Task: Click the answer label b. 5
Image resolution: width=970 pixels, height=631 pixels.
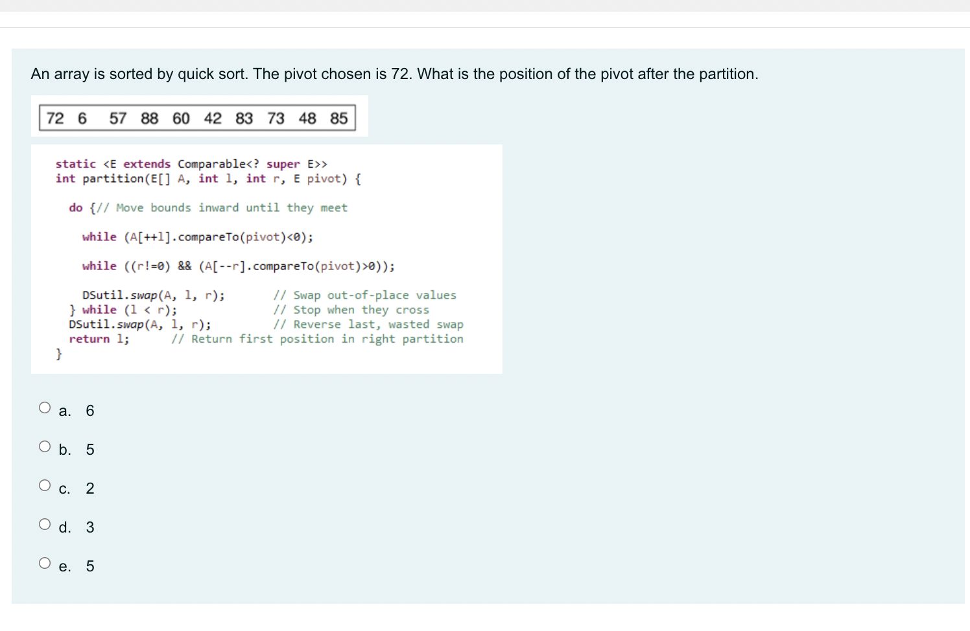Action: pyautogui.click(x=75, y=449)
